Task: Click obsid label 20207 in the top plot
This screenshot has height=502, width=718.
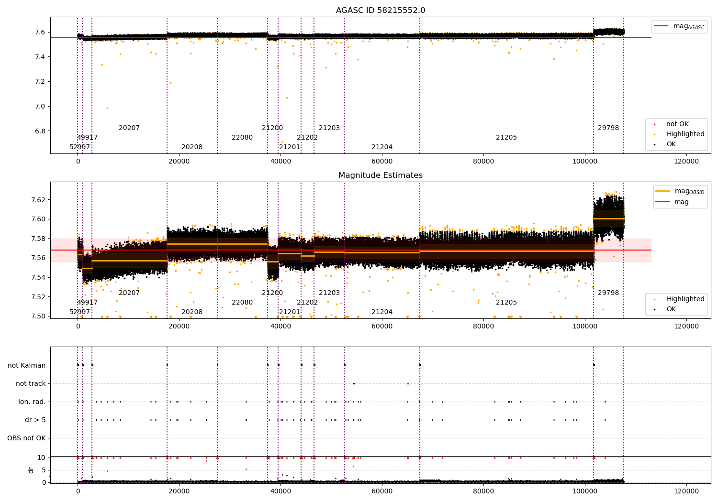Action: pos(129,128)
